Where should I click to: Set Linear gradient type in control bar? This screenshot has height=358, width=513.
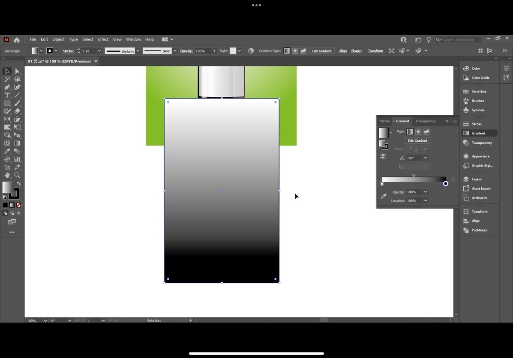[x=287, y=51]
